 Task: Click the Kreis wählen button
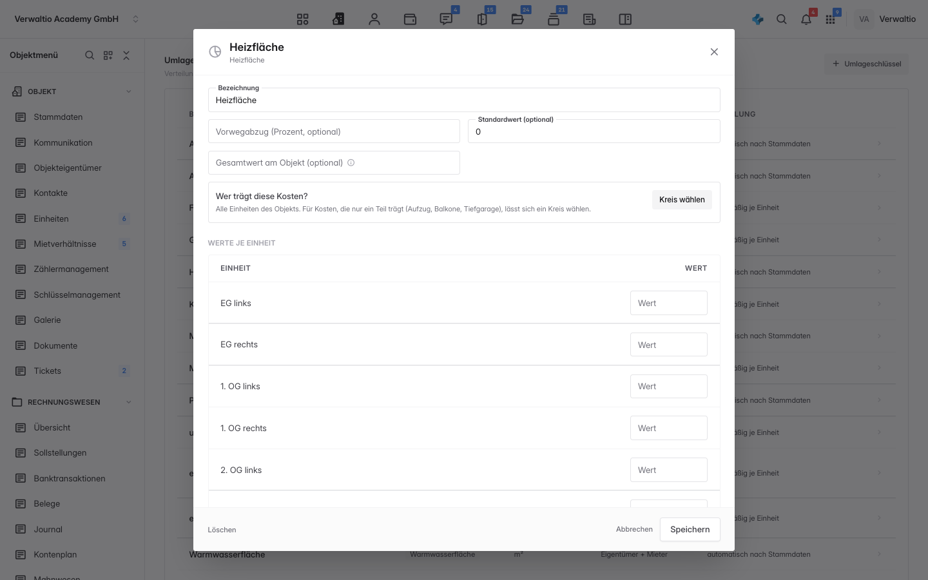point(682,200)
